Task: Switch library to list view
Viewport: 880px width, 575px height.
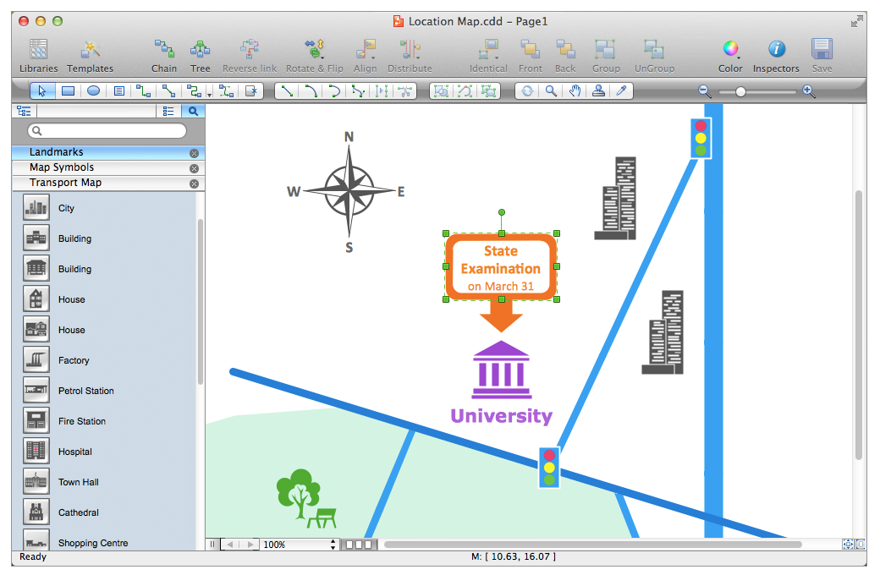Action: coord(168,111)
